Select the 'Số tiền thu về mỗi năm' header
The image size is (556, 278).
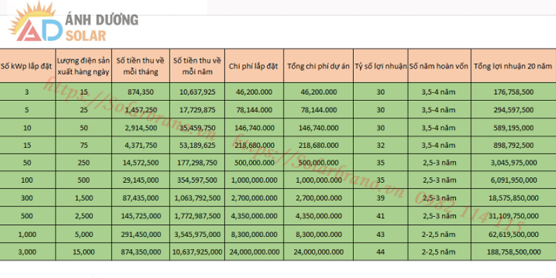197,66
